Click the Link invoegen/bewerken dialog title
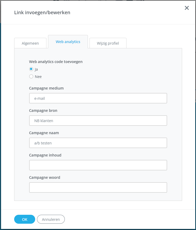 click(42, 12)
